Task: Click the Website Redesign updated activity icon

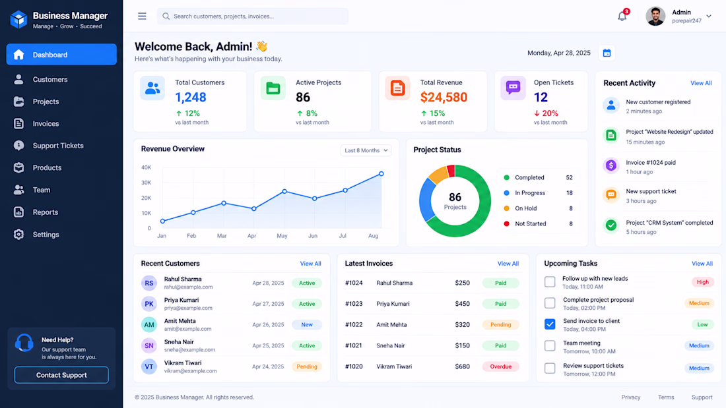Action: tap(611, 136)
